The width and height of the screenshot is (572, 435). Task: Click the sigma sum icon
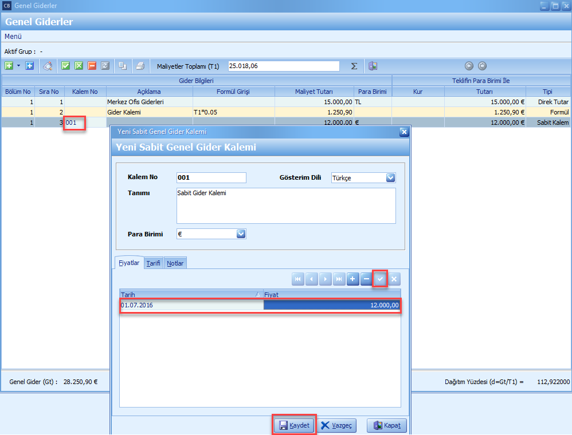[354, 66]
